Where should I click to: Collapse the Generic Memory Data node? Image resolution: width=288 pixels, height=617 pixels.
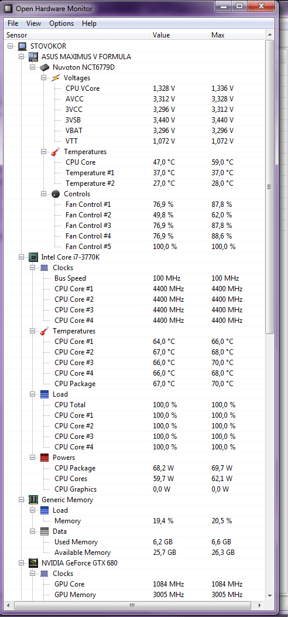coord(33,531)
